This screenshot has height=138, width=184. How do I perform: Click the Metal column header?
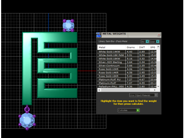click(112, 47)
